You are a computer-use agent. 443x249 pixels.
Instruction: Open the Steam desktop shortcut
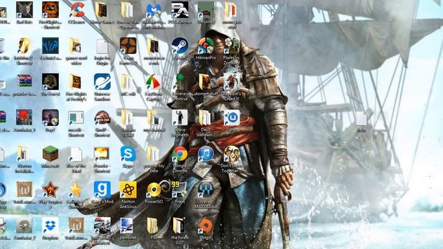[x=180, y=46]
